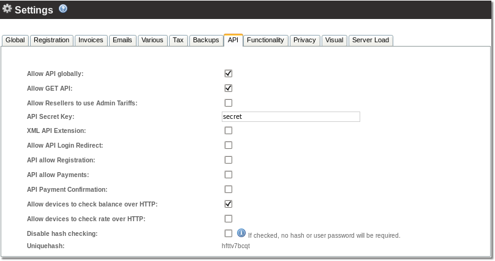This screenshot has width=495, height=261.
Task: Open the Server Load tab
Action: (370, 40)
